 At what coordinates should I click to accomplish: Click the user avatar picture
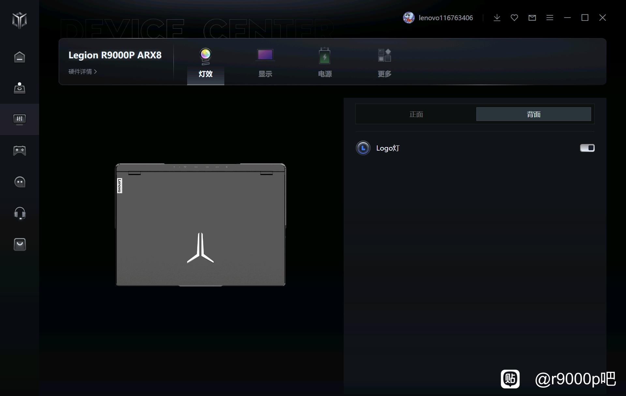point(409,18)
